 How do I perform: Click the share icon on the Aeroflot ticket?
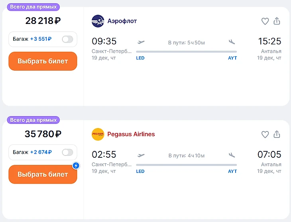click(x=277, y=21)
